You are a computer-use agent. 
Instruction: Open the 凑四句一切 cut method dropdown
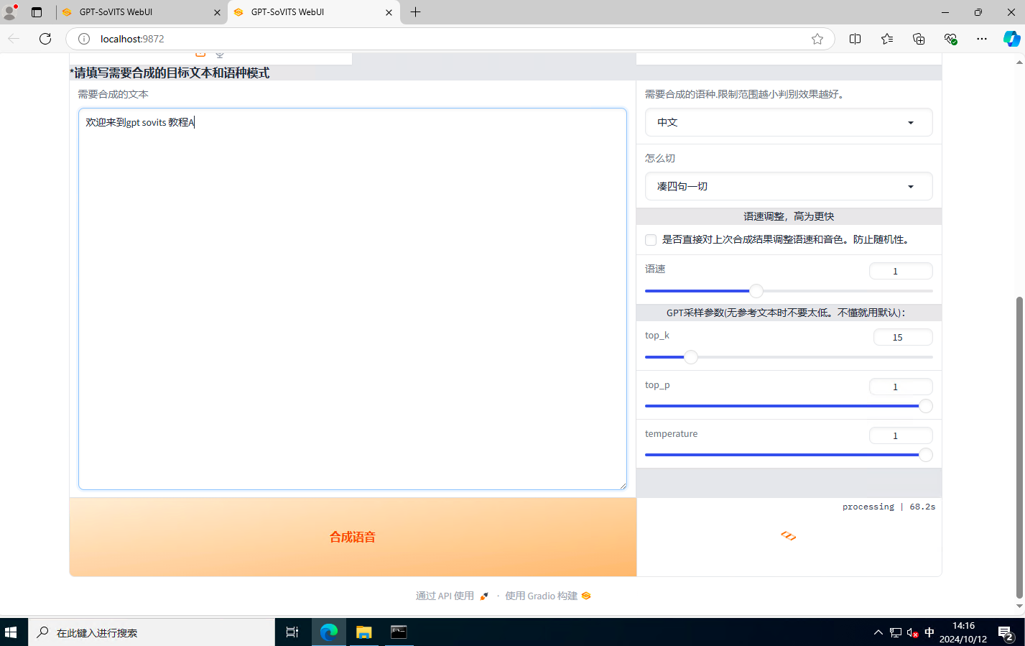[788, 186]
